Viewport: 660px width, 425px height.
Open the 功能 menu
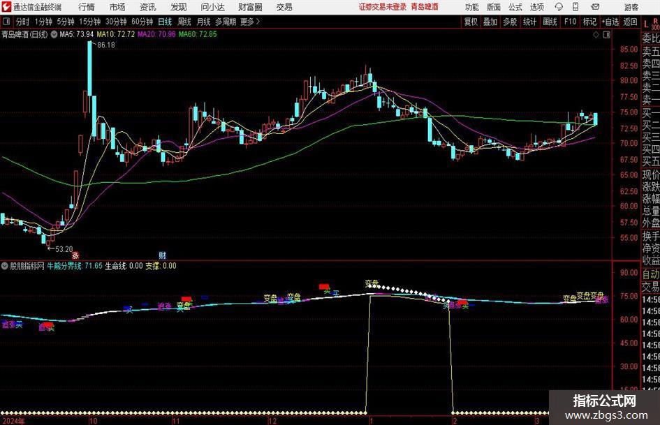(x=472, y=7)
